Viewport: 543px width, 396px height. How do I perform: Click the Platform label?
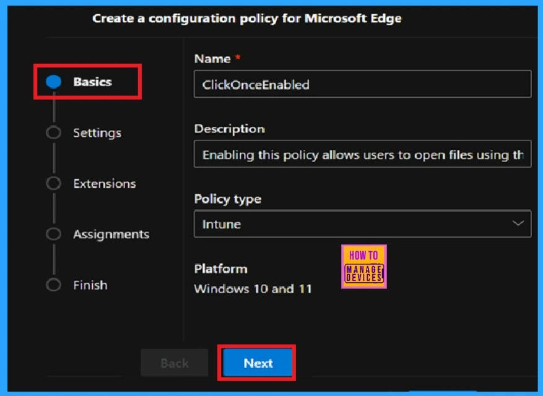tap(221, 269)
